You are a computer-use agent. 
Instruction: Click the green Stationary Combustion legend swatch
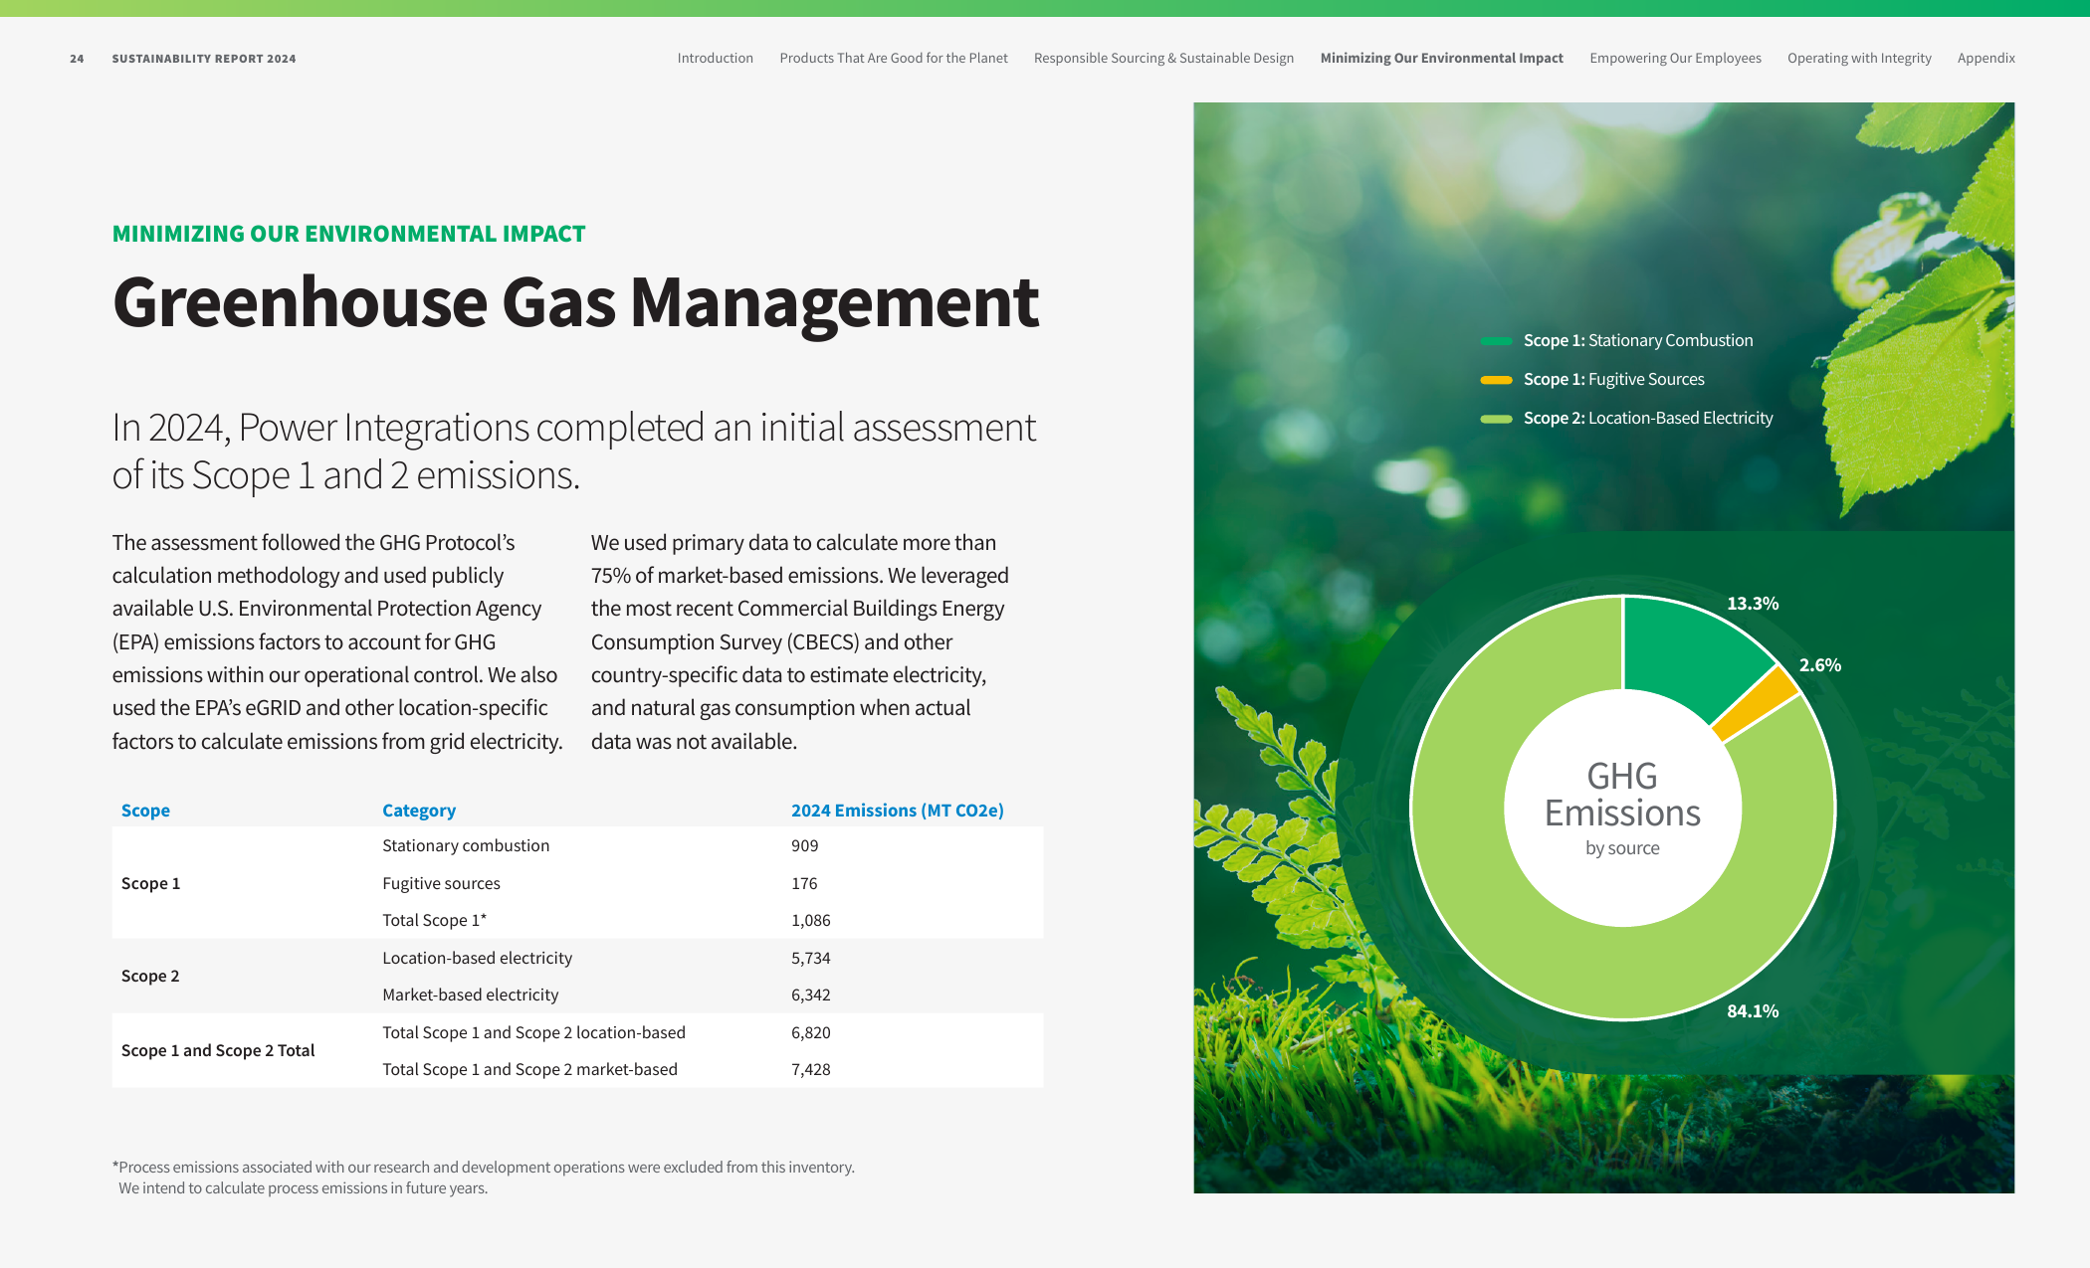(1496, 341)
